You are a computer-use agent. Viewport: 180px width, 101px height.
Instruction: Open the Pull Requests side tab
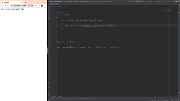point(49,15)
